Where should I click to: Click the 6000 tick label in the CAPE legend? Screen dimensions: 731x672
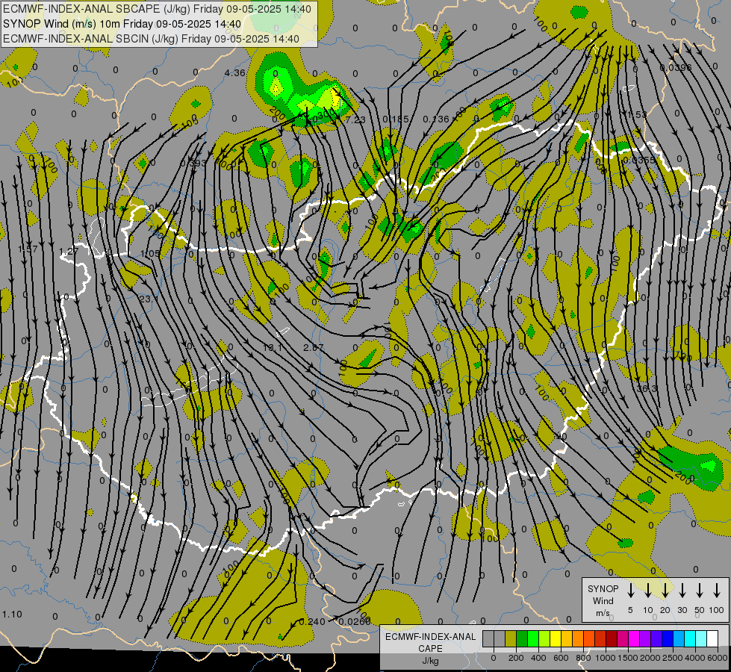pyautogui.click(x=718, y=658)
